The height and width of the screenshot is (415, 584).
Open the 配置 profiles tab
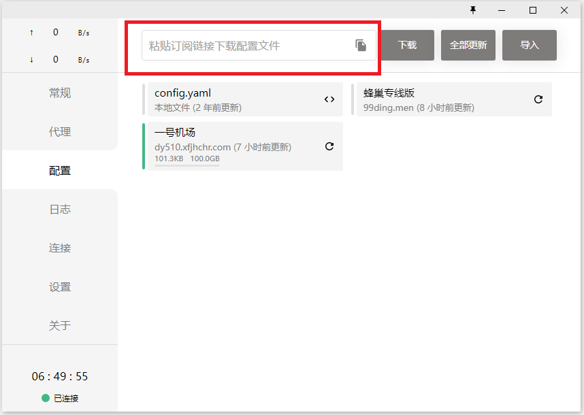click(60, 171)
